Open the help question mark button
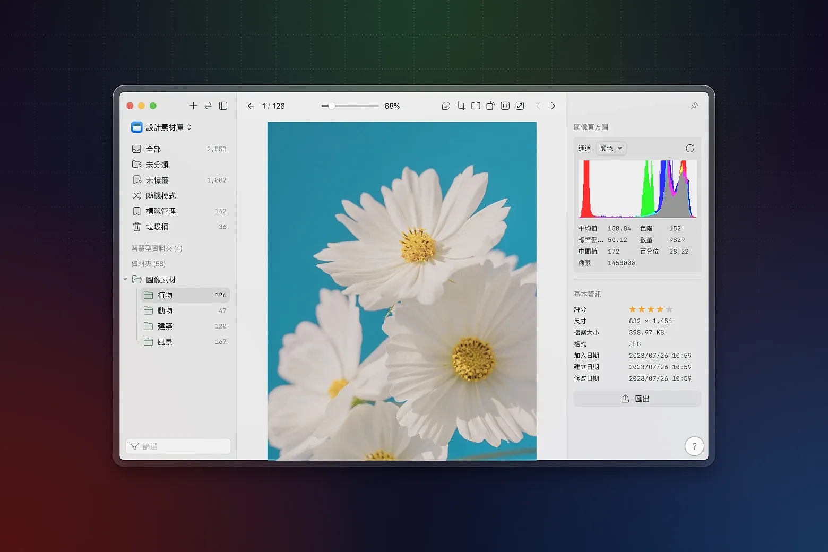 tap(694, 446)
